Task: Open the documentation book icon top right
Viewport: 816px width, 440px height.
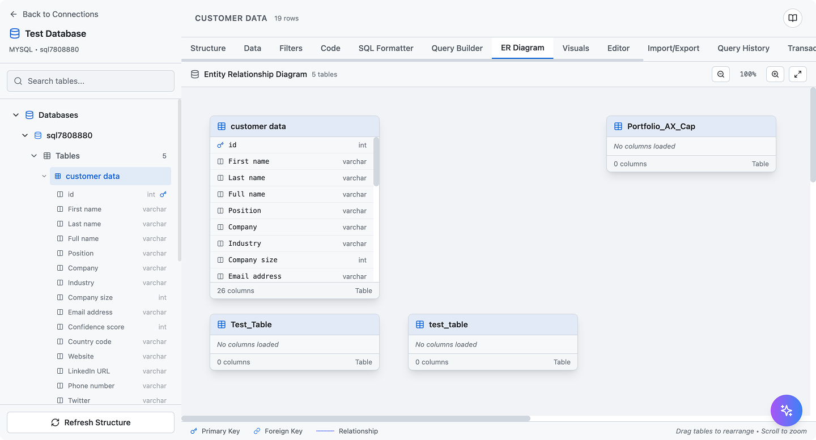Action: [792, 18]
